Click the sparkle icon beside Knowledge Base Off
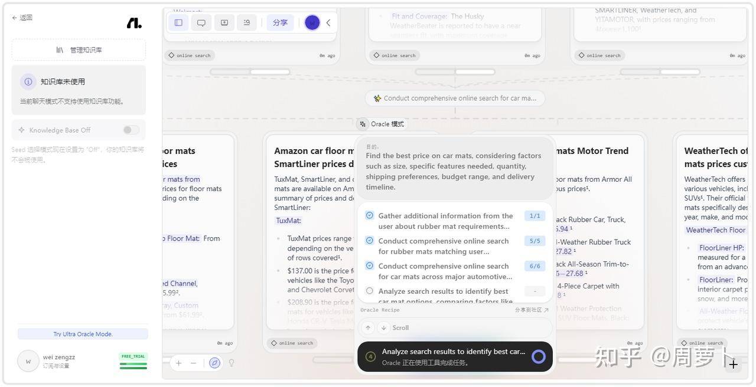 tap(22, 130)
